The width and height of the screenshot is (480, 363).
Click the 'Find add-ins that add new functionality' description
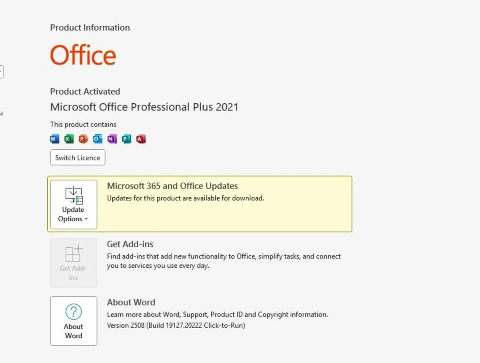[224, 261]
